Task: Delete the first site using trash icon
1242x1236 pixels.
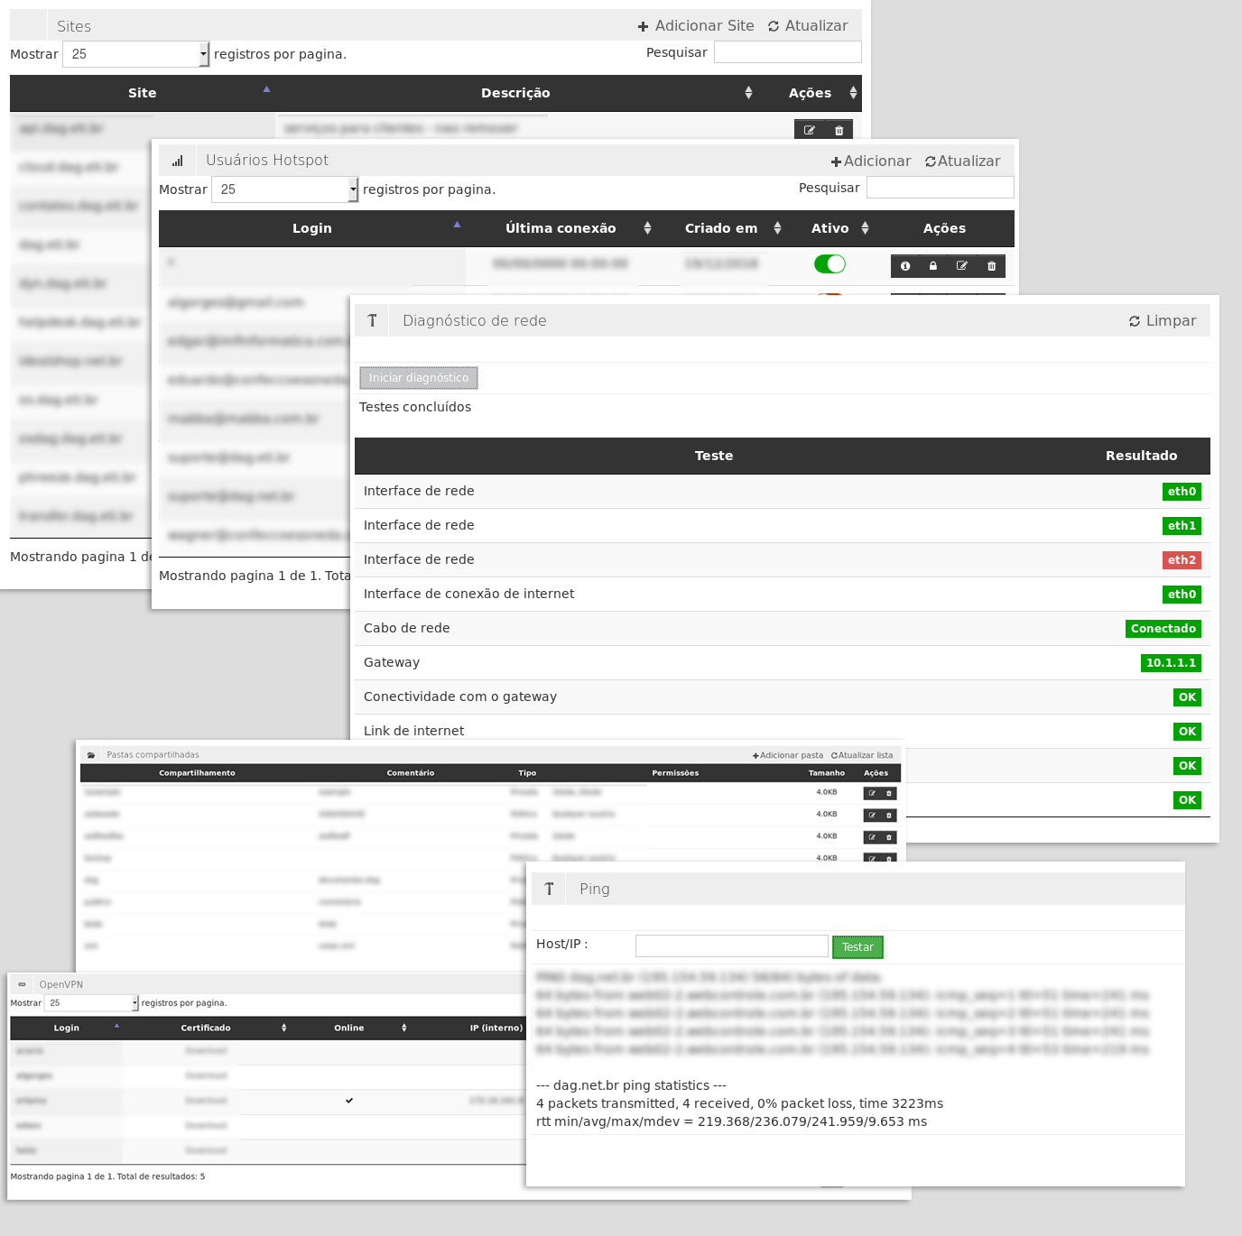Action: point(839,131)
